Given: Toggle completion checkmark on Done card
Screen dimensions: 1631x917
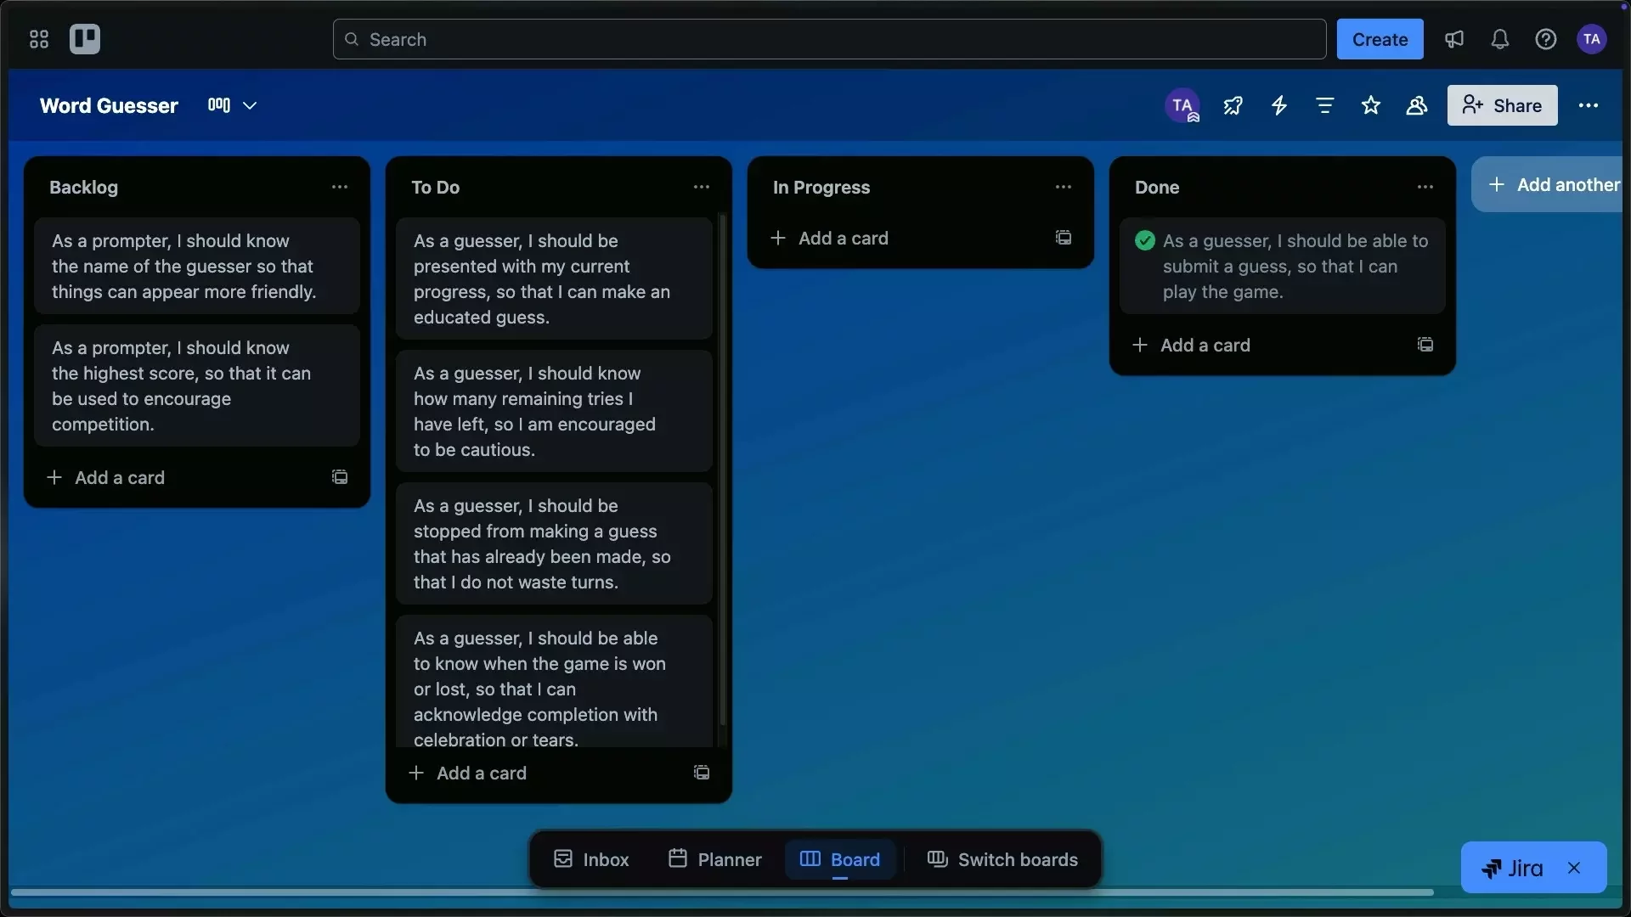Looking at the screenshot, I should tap(1144, 240).
